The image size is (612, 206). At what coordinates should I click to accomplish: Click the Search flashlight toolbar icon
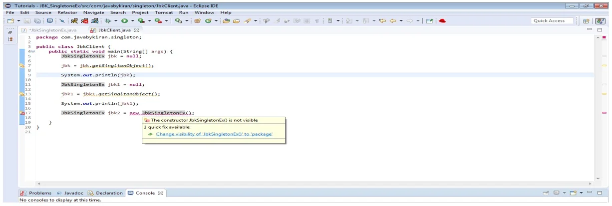point(247,21)
